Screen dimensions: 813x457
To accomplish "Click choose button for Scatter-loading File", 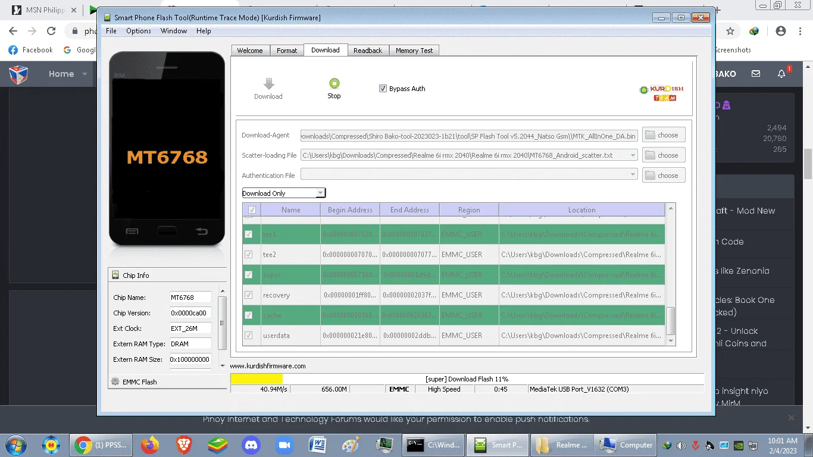I will click(x=664, y=155).
